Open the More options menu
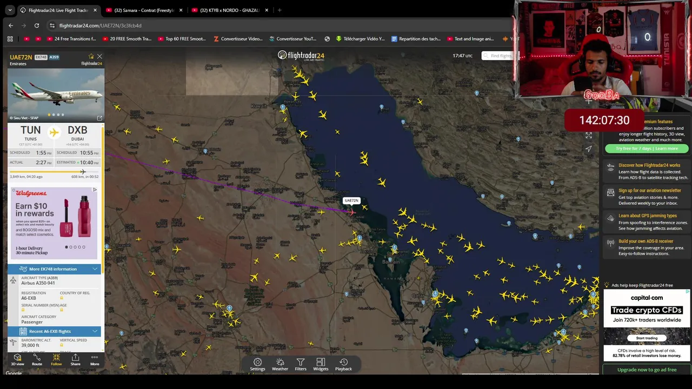 [x=95, y=359]
